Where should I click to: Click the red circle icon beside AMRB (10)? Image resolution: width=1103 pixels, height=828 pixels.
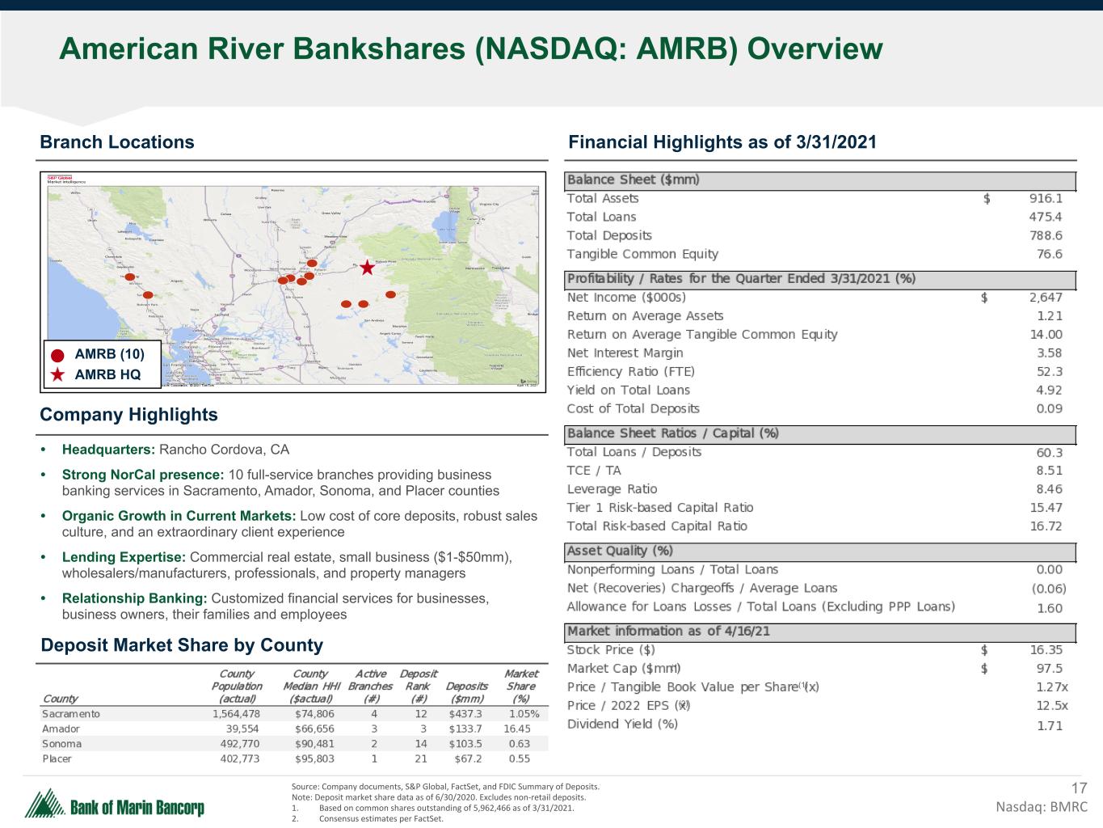pyautogui.click(x=58, y=355)
